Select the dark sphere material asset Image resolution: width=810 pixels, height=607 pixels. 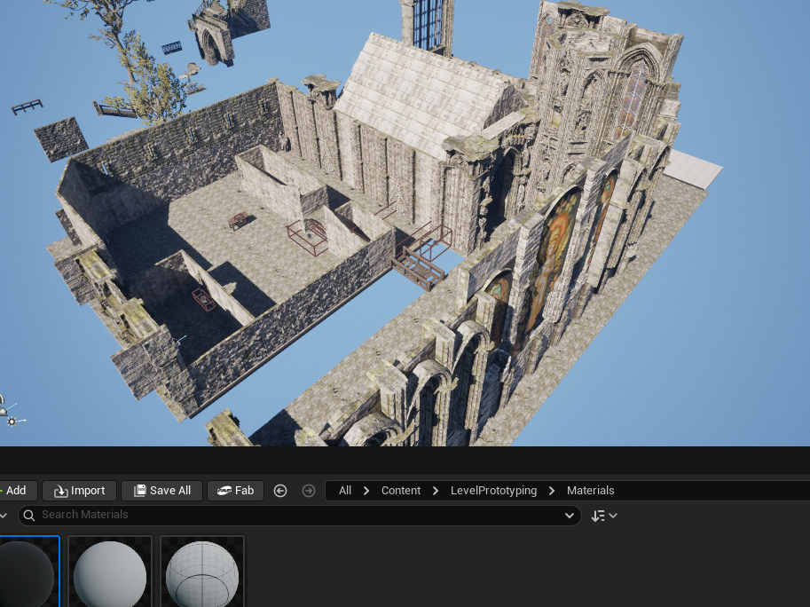point(27,572)
